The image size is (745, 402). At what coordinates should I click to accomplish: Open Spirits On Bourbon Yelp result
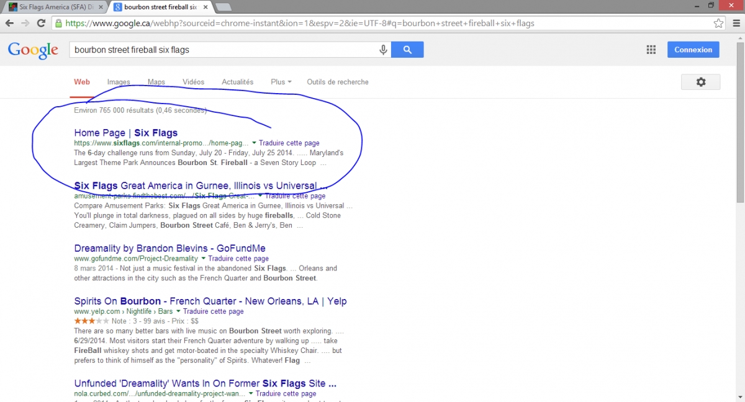210,301
